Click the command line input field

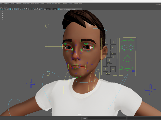[x=107, y=118]
